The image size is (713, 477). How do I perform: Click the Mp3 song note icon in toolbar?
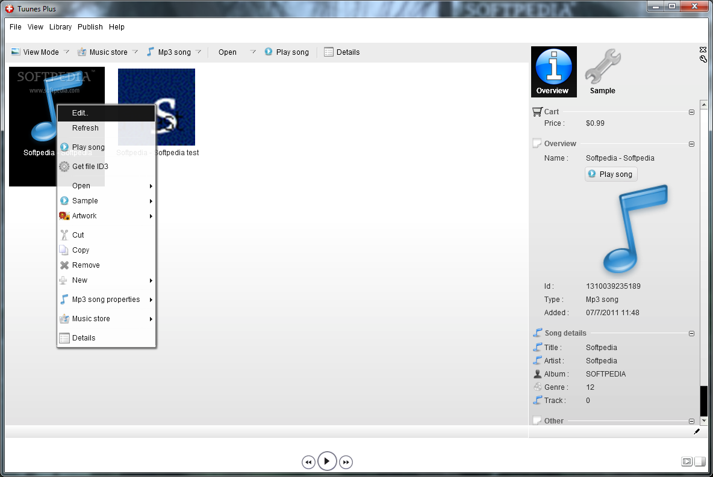150,52
